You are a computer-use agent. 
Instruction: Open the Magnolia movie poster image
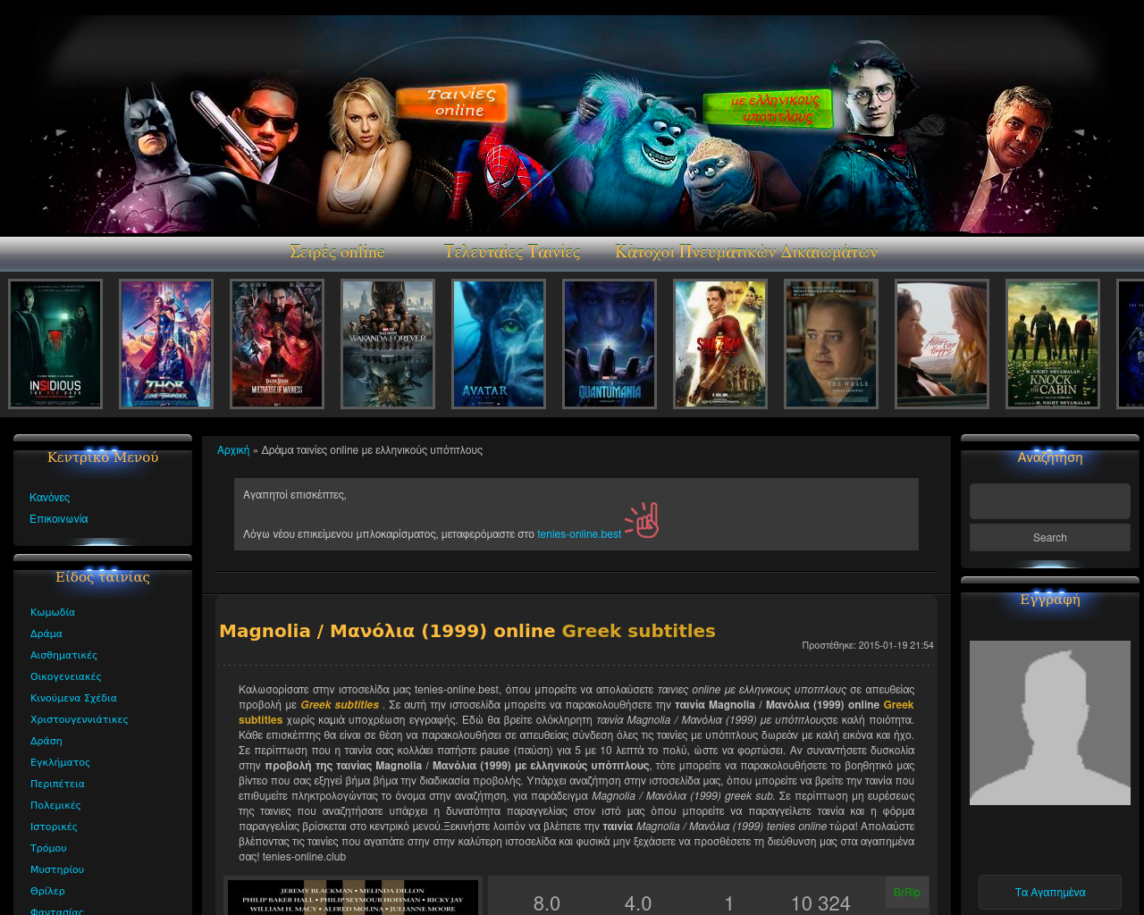[353, 896]
